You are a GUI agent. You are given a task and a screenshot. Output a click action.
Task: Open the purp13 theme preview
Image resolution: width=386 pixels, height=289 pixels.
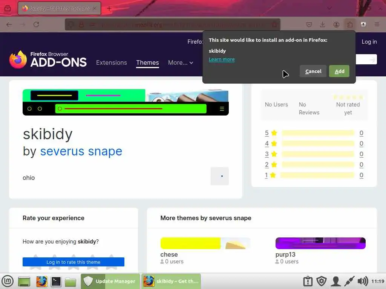320,243
